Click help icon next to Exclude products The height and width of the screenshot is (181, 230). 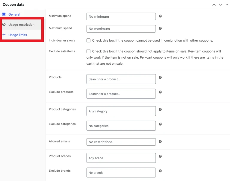point(160,92)
